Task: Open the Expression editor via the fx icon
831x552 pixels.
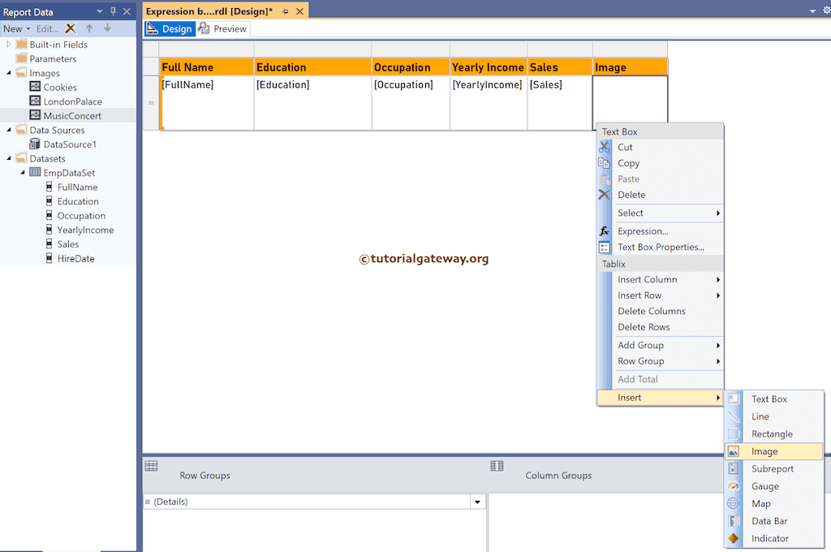Action: pyautogui.click(x=604, y=231)
